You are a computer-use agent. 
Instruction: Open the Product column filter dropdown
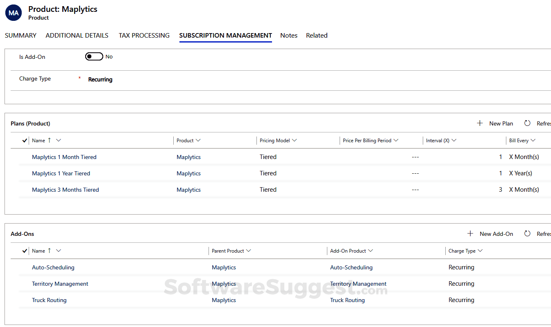click(x=198, y=140)
